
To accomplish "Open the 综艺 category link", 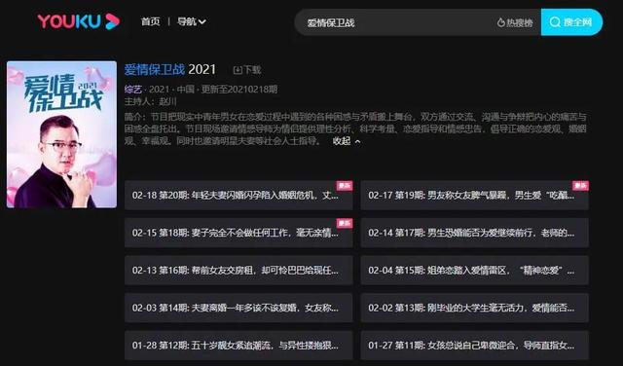I will [x=132, y=90].
